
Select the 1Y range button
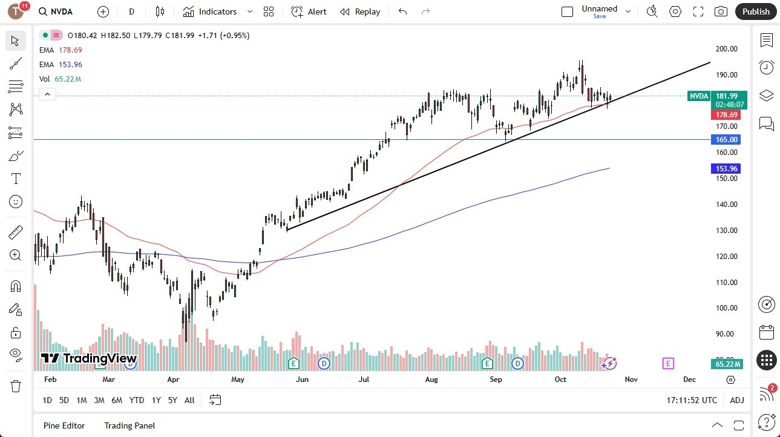156,400
